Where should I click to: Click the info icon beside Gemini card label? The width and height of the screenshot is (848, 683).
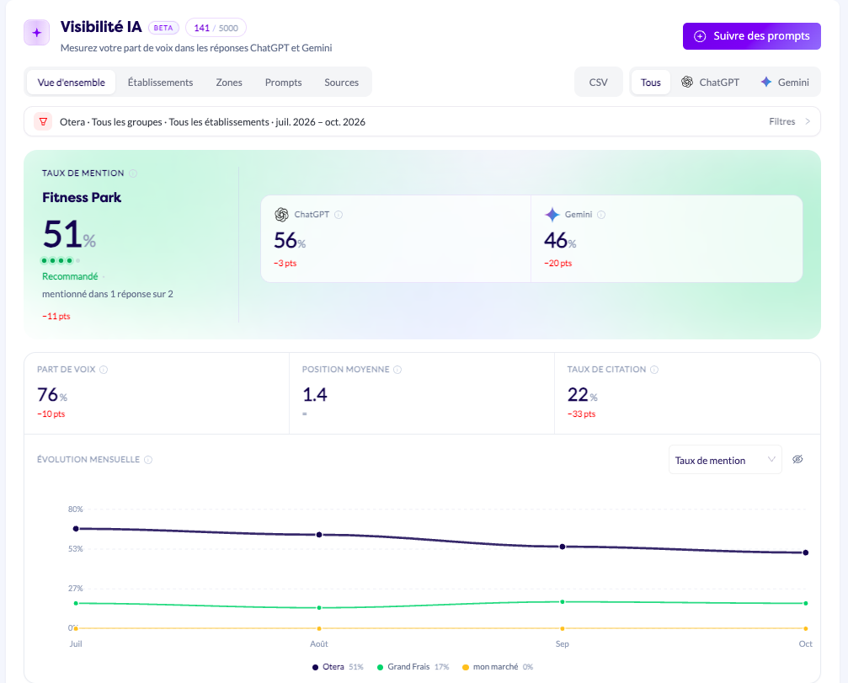pyautogui.click(x=601, y=215)
